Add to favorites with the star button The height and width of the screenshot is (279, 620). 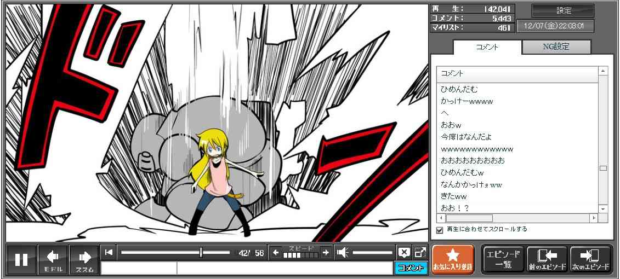[452, 259]
